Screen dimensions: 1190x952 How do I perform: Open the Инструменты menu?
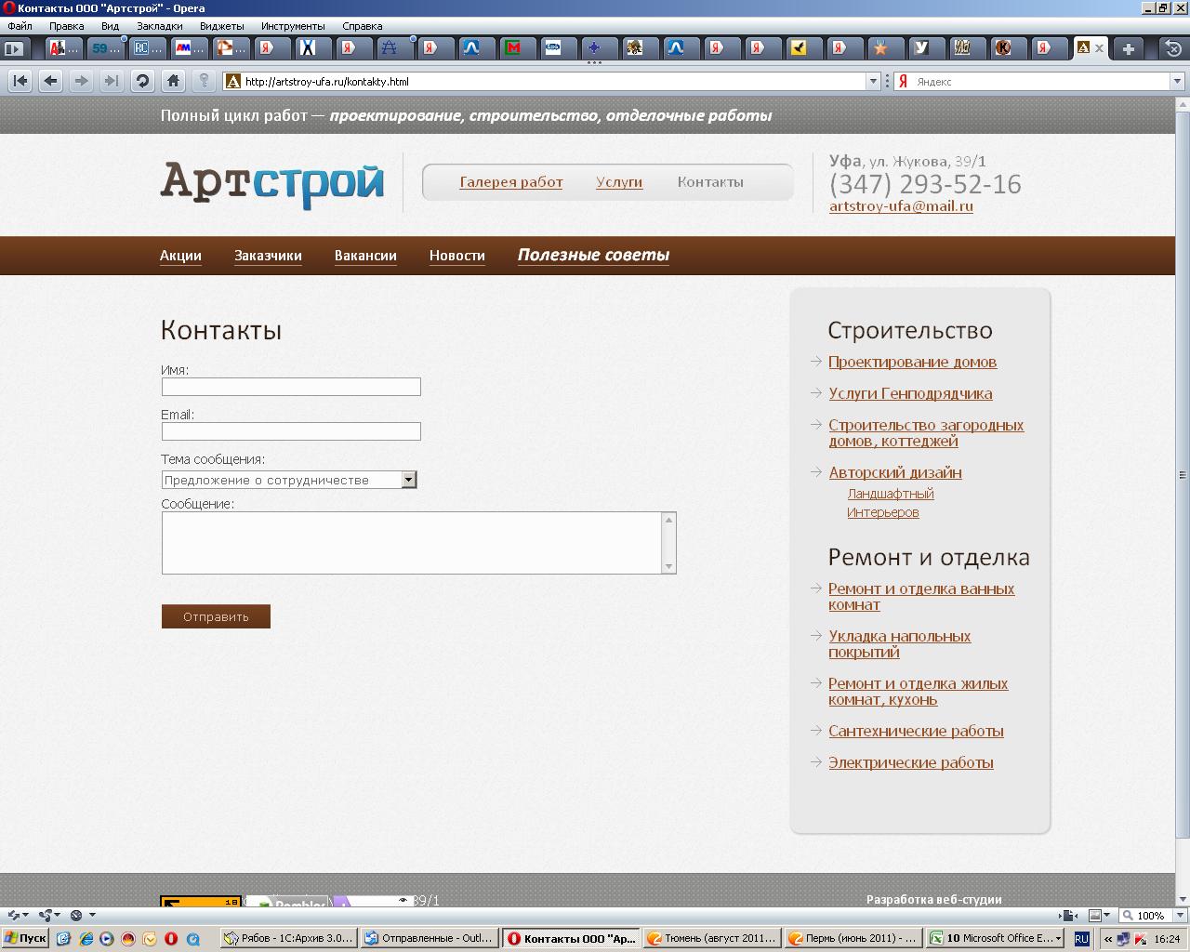292,26
